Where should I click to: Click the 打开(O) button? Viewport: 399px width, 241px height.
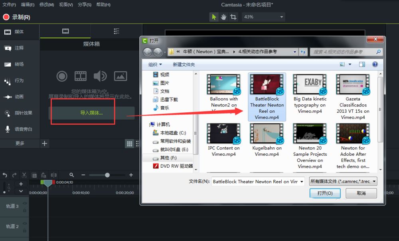click(x=325, y=193)
